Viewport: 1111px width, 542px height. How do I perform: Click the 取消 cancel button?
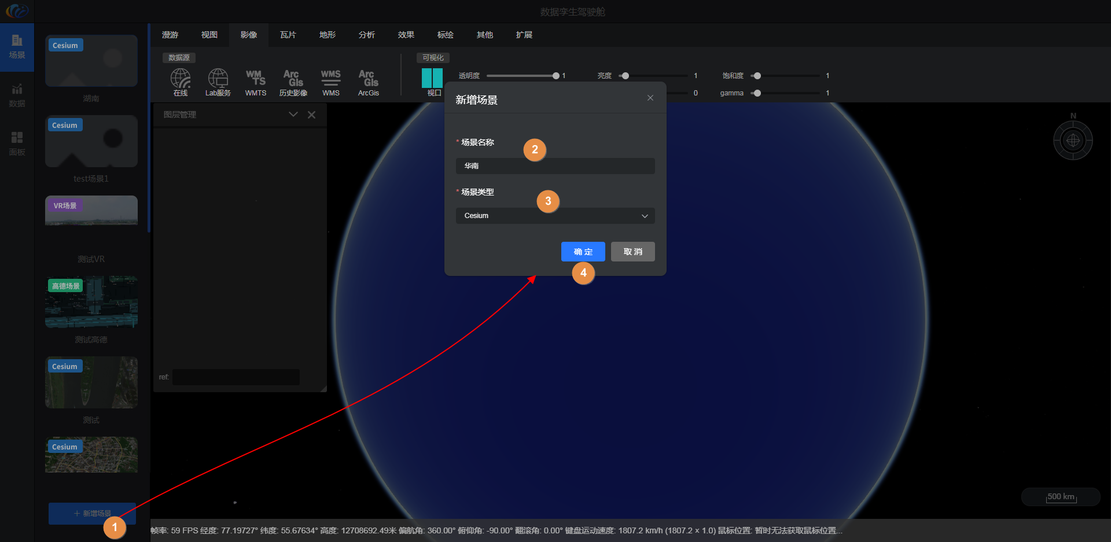point(632,252)
